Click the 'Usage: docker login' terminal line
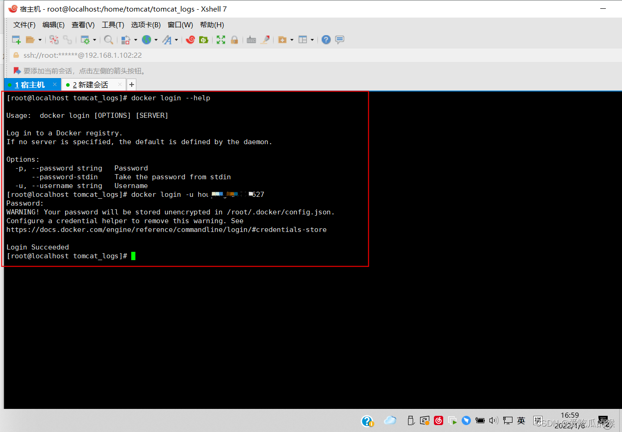The width and height of the screenshot is (622, 432). click(87, 116)
